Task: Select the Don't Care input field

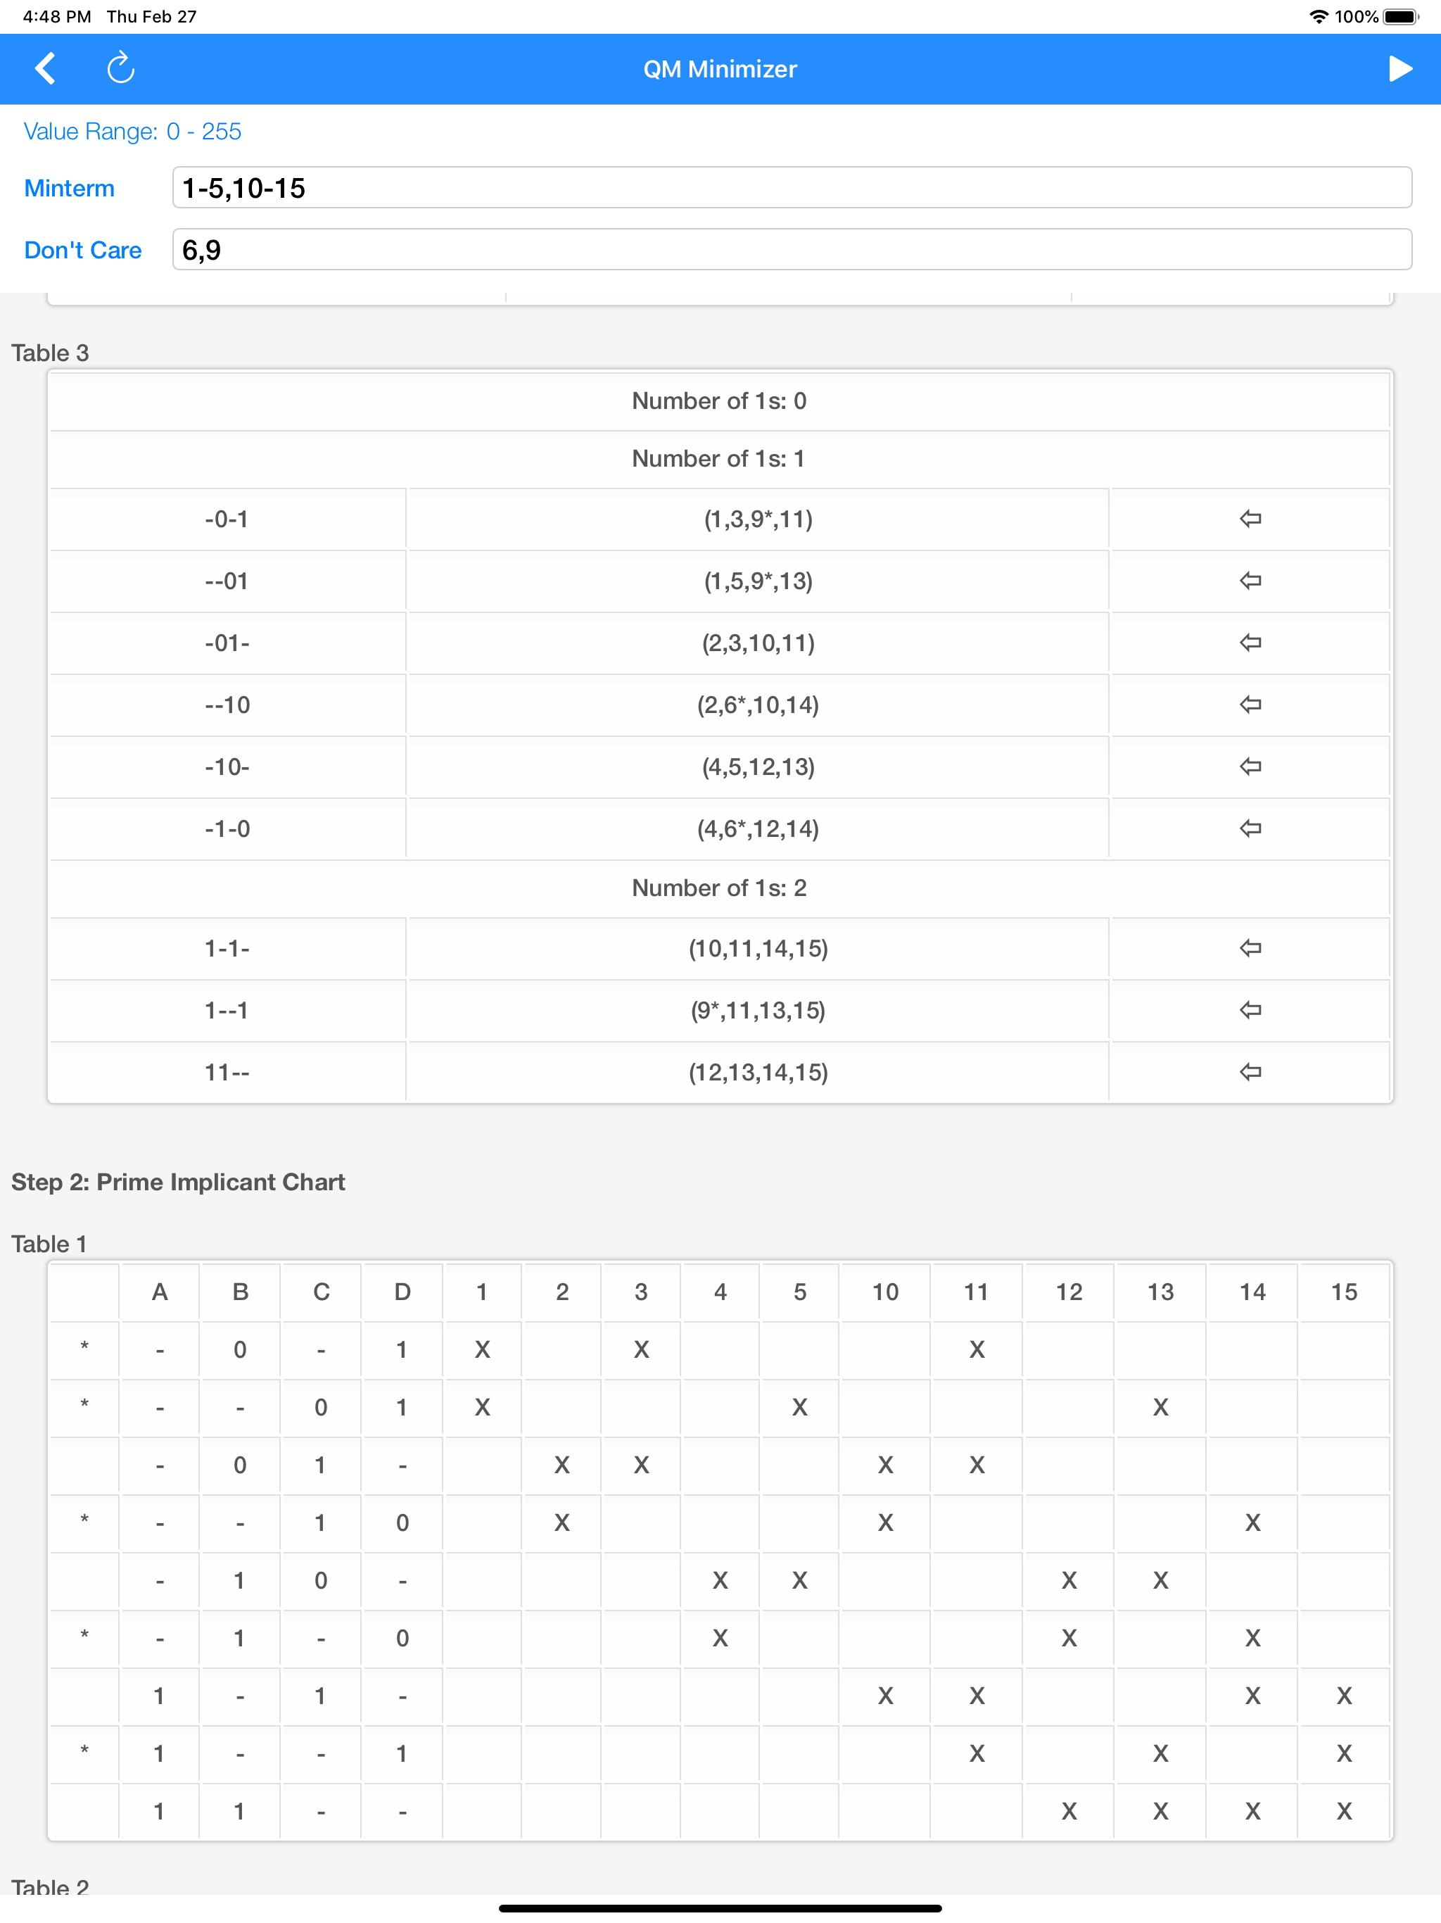Action: [792, 249]
